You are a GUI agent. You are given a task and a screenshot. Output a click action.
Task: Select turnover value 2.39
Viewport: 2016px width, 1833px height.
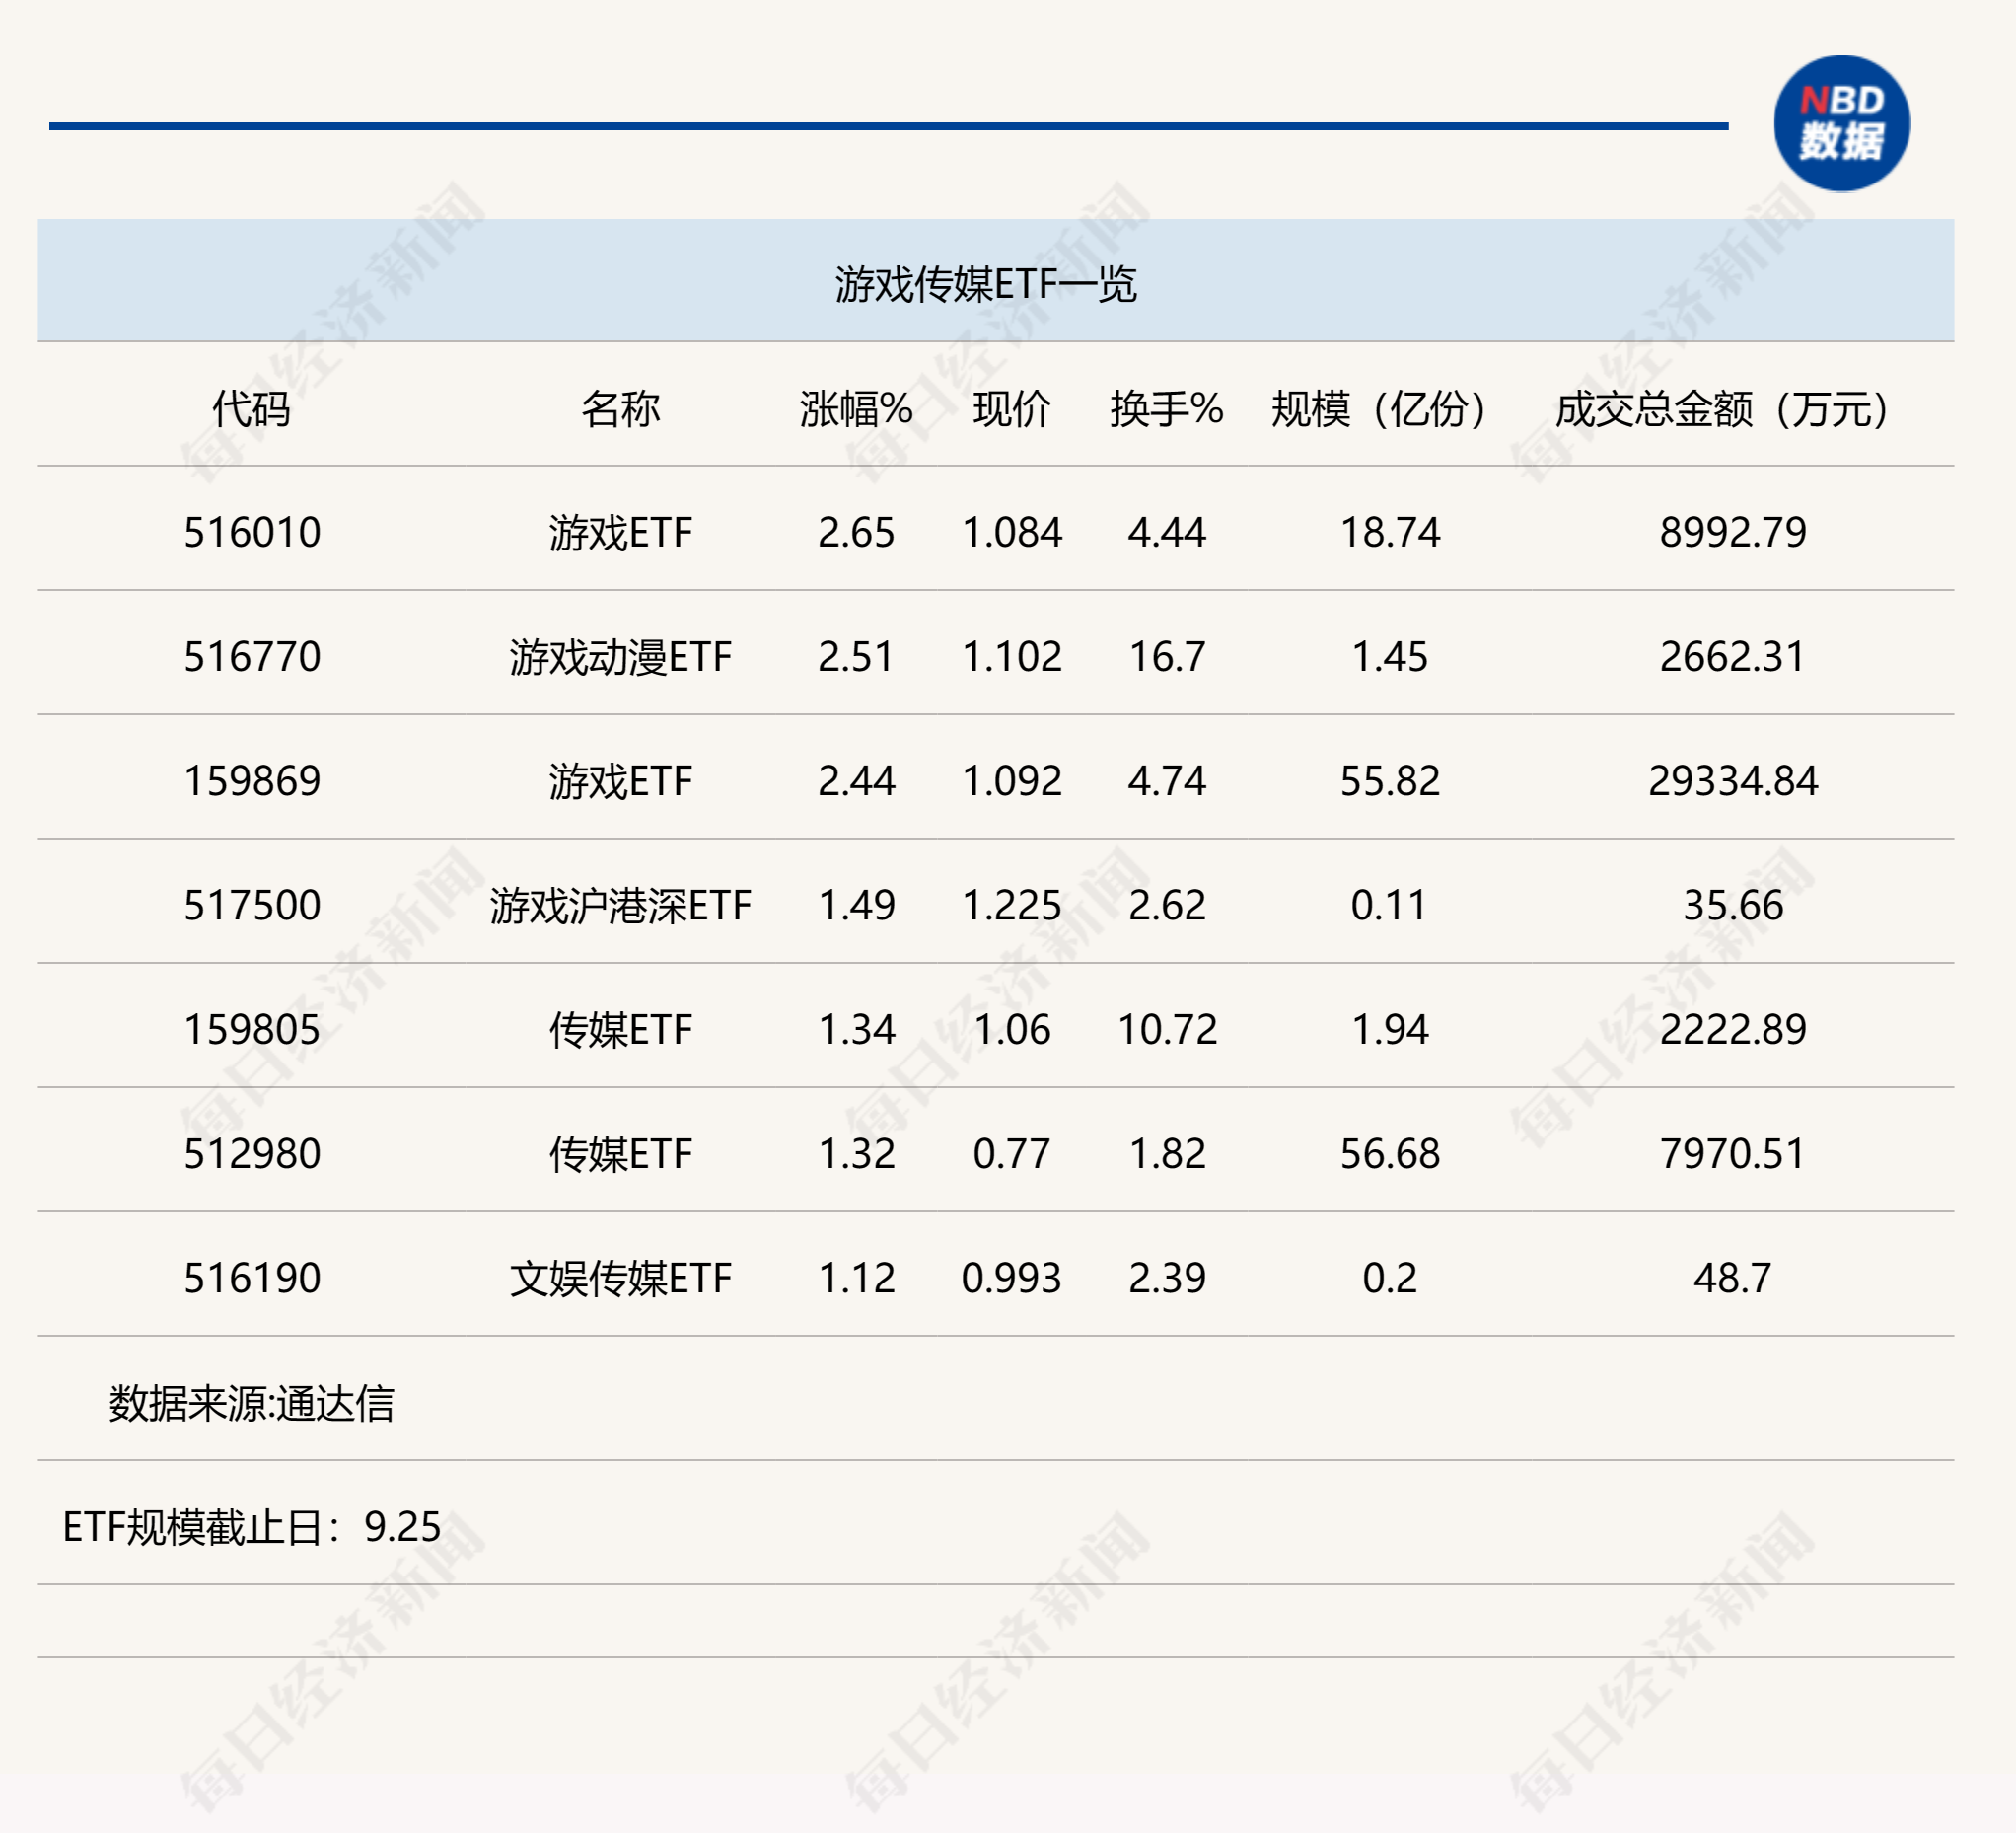tap(1166, 1279)
